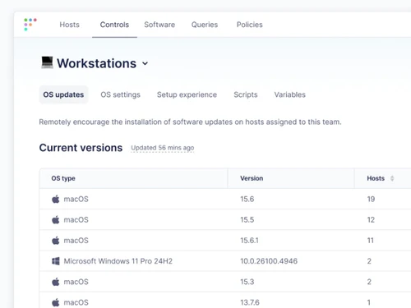The image size is (411, 308).
Task: Click the laptop icon beside Workstations
Action: [x=47, y=62]
